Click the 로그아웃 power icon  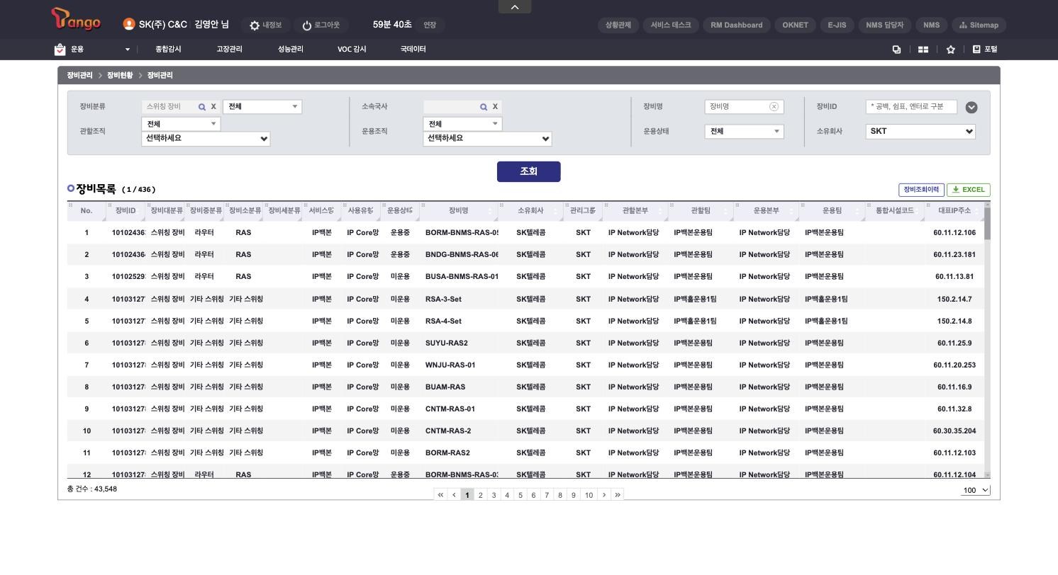click(306, 25)
